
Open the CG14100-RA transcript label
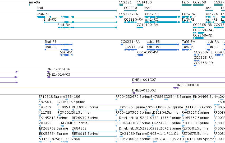[x=147, y=25]
